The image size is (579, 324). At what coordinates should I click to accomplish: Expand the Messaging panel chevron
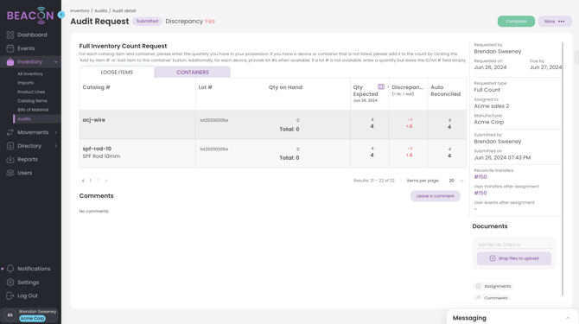point(568,318)
